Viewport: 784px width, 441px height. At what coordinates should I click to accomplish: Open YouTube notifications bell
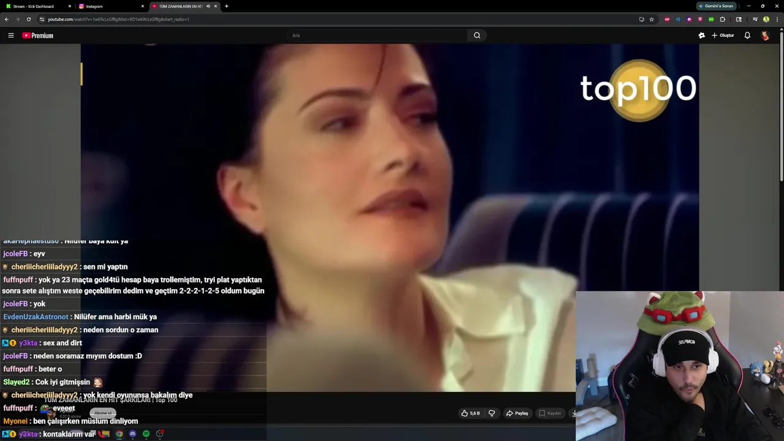point(747,36)
